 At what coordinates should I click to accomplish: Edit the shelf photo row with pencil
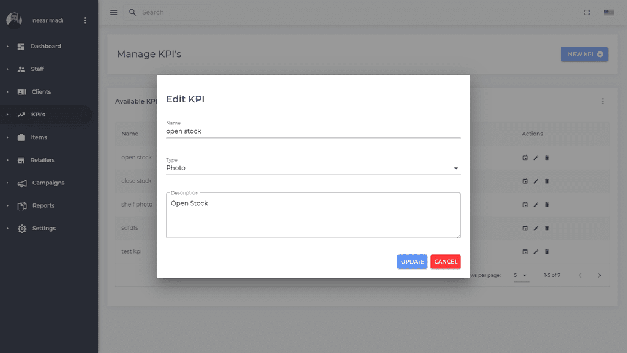click(536, 205)
